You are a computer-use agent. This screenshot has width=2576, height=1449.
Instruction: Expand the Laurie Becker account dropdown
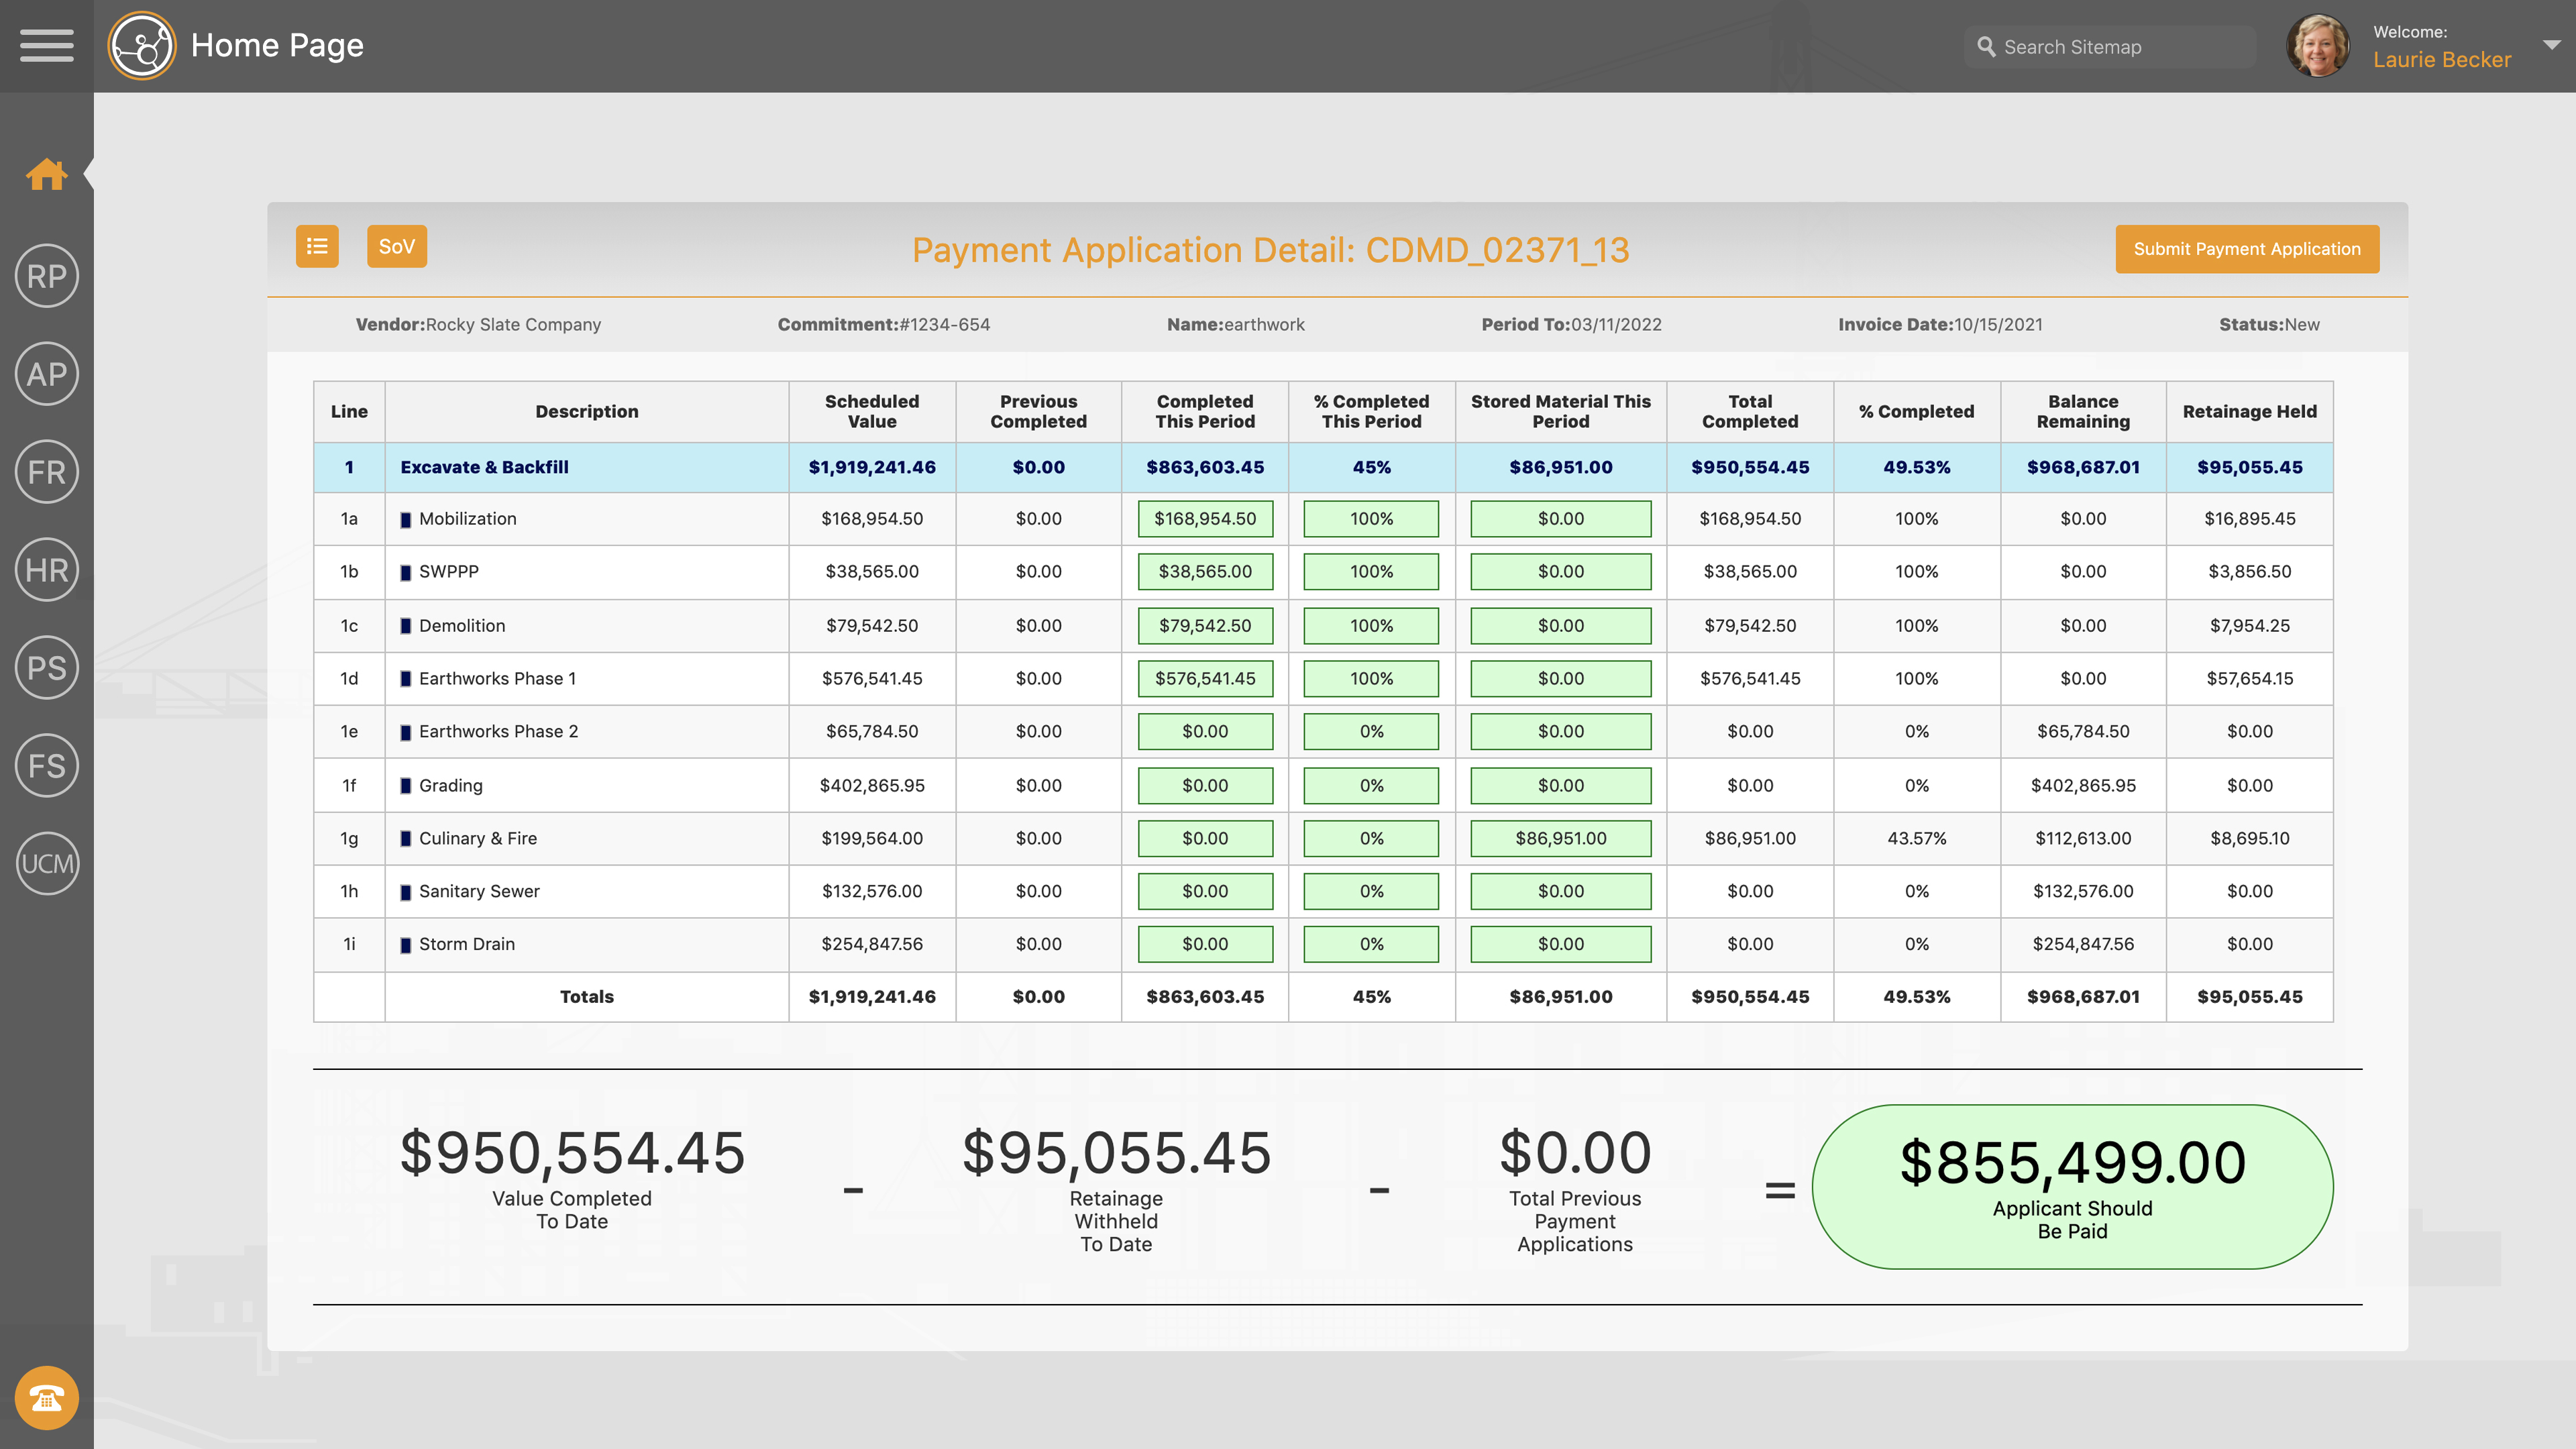(x=2550, y=45)
